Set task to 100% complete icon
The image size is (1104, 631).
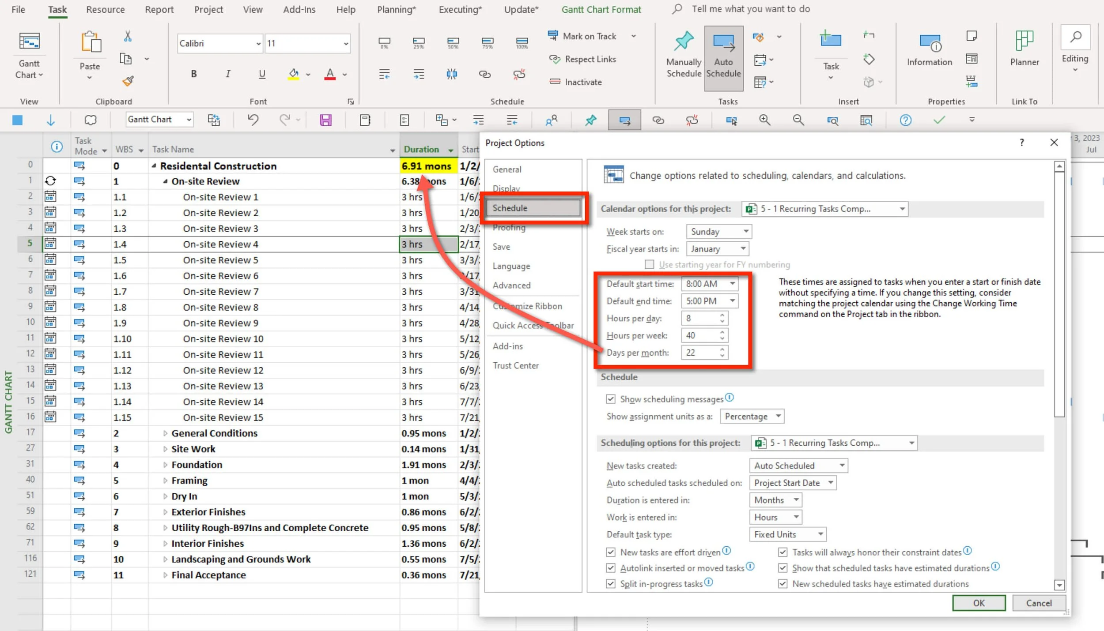522,43
